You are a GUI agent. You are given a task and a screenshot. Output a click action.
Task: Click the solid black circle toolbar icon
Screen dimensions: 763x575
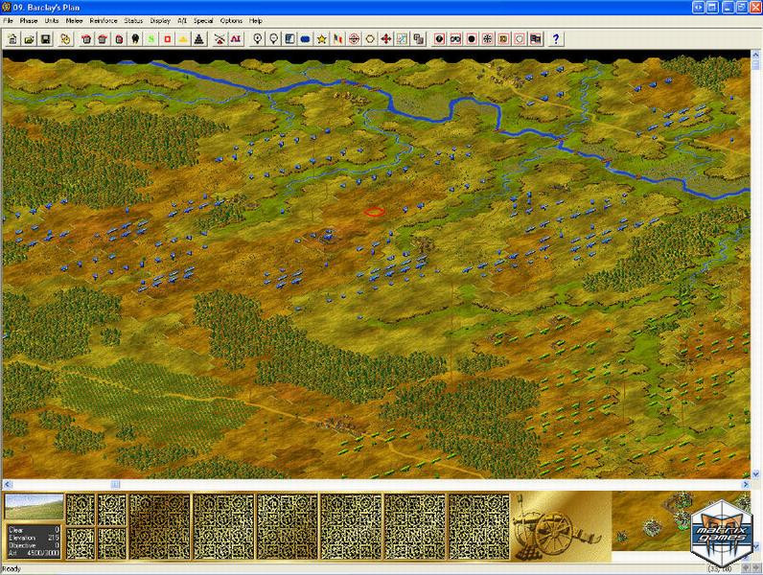(472, 39)
